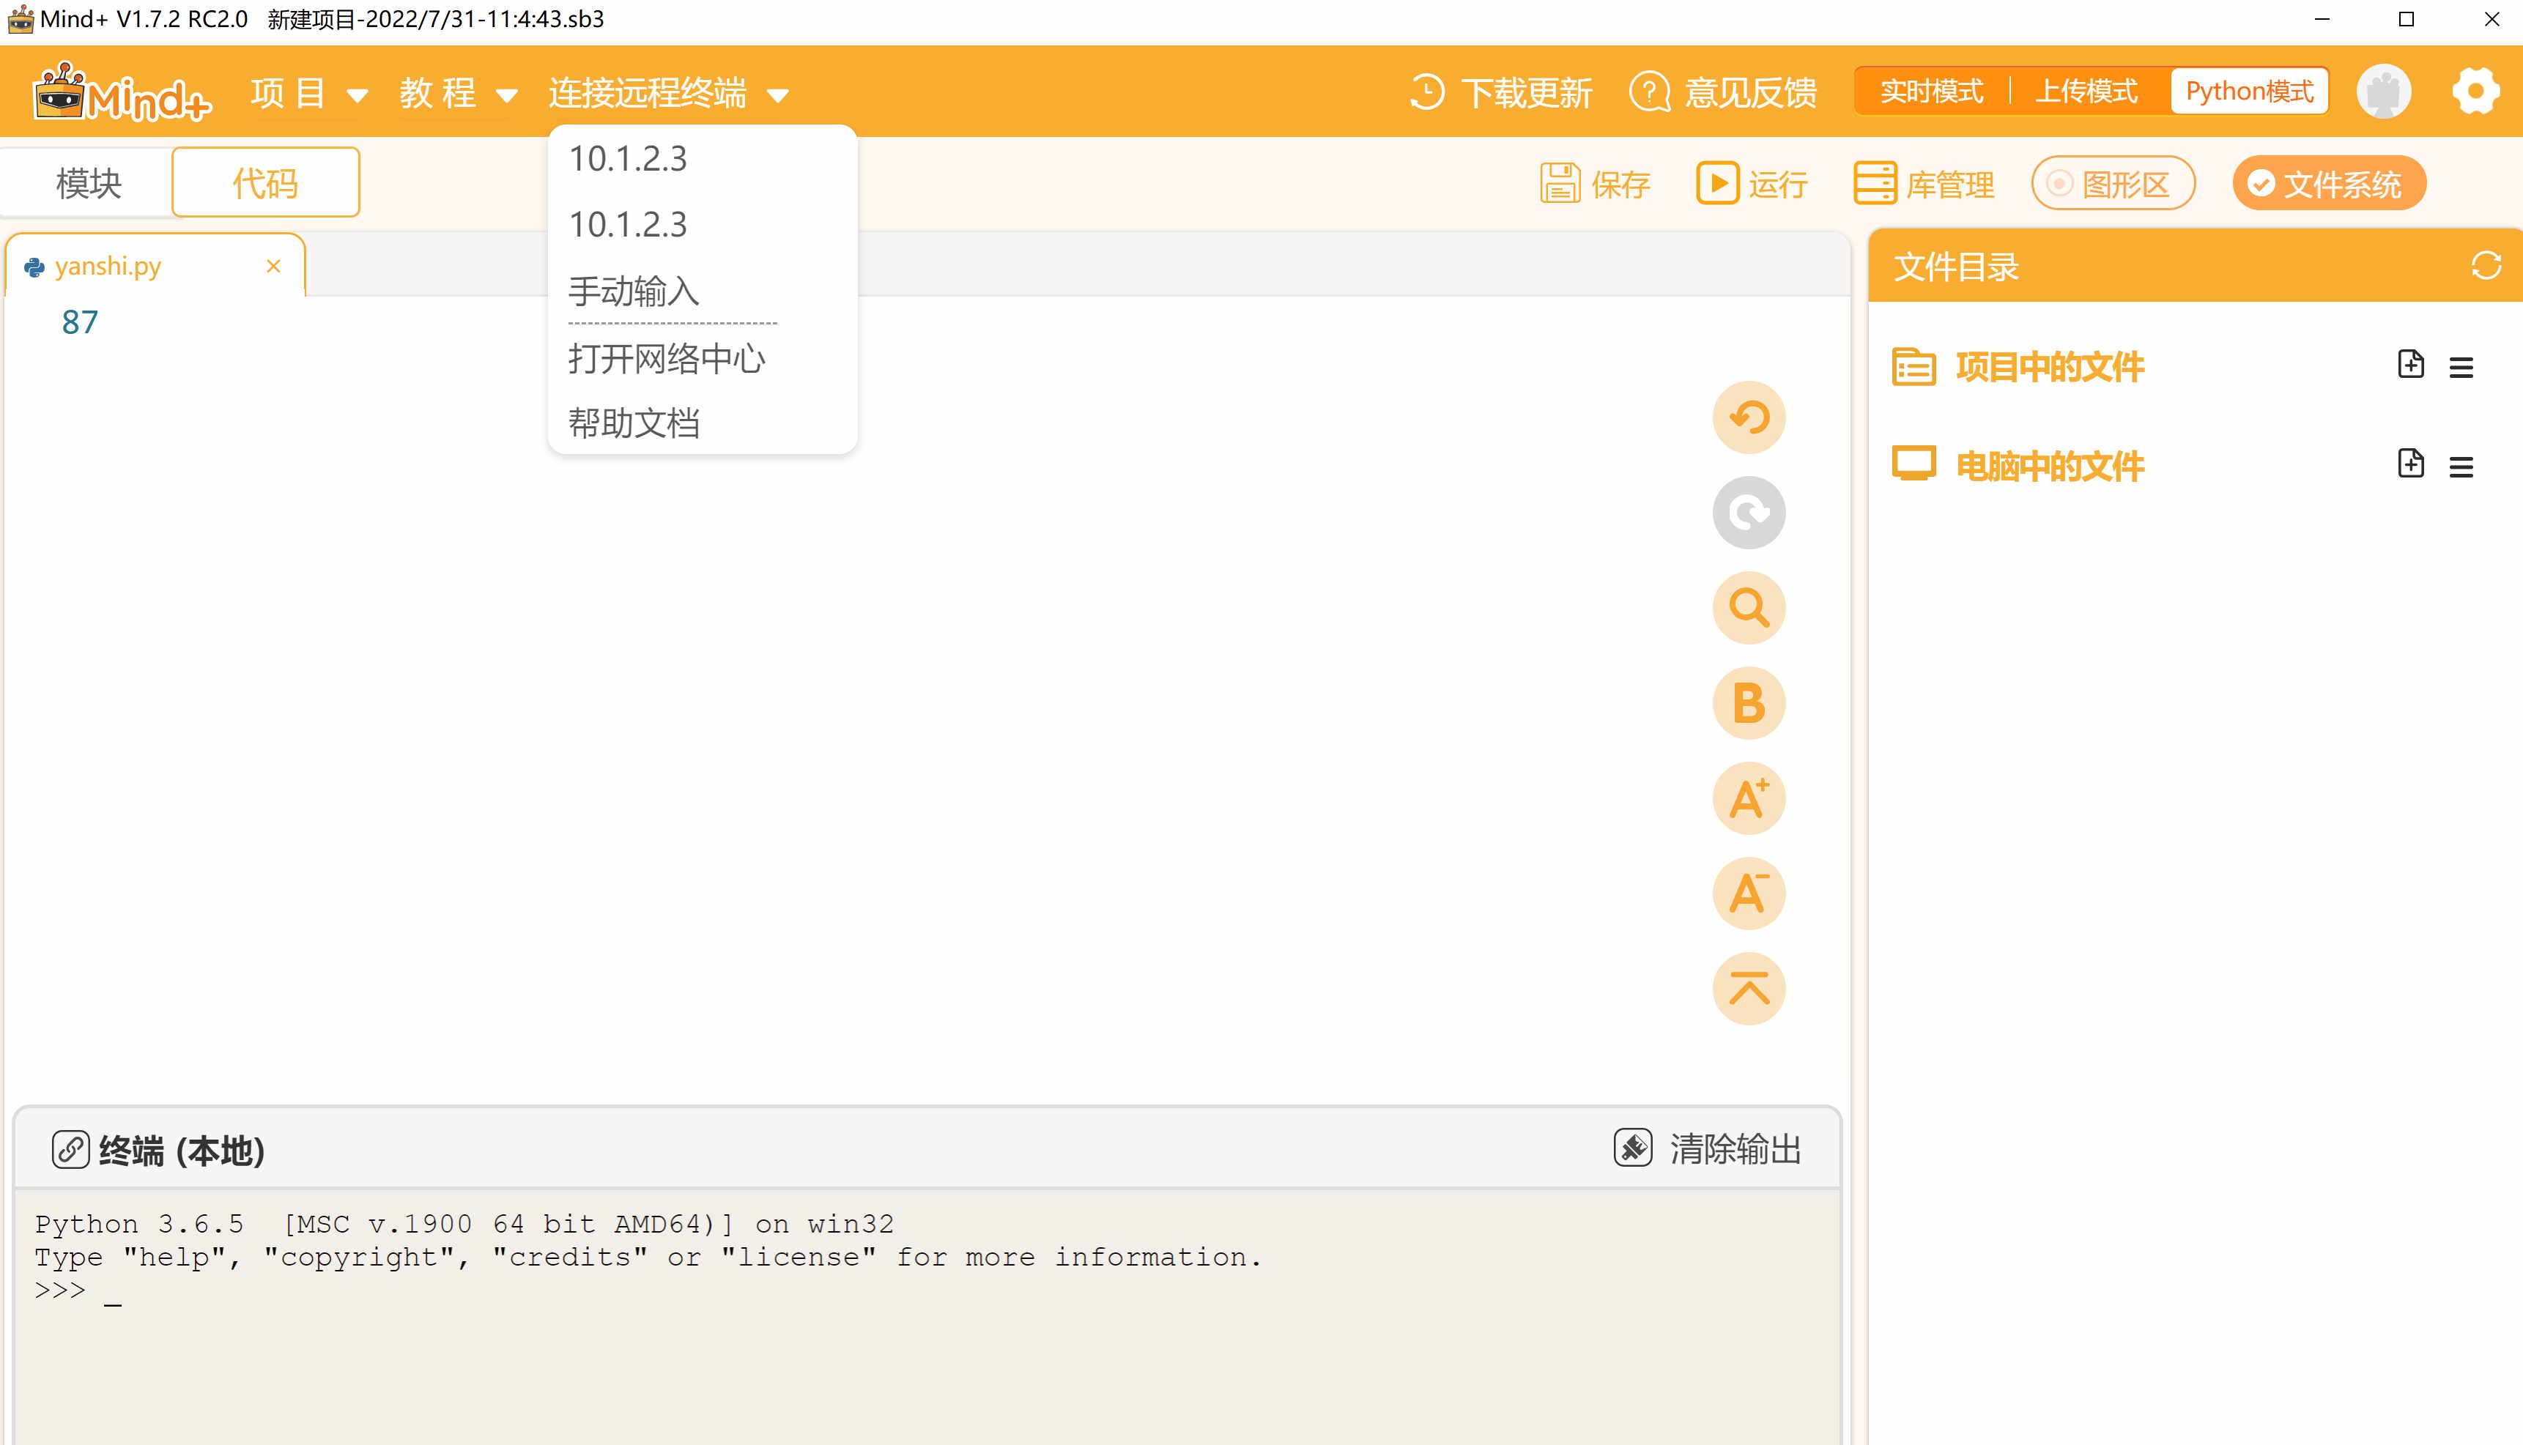The width and height of the screenshot is (2523, 1445).
Task: Add new file to 项目中的文件
Action: point(2411,364)
